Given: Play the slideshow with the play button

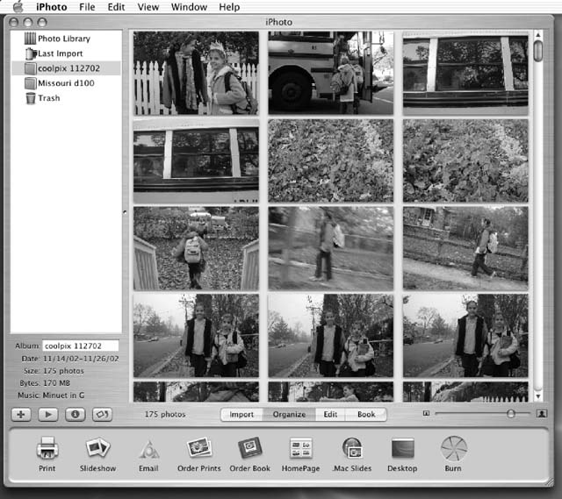Looking at the screenshot, I should 48,415.
